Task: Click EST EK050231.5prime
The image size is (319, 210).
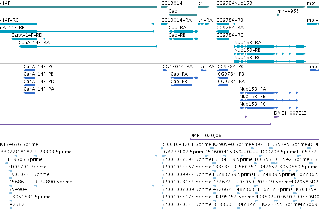Action: click(x=29, y=174)
